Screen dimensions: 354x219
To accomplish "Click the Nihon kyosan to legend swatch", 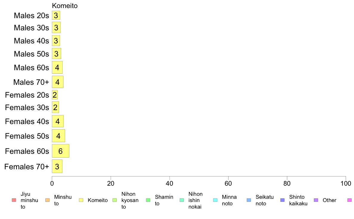I will click(x=115, y=200).
